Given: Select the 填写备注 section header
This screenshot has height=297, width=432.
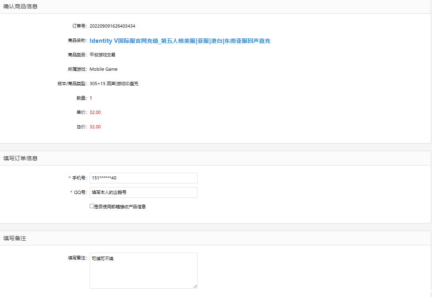Looking at the screenshot, I should coord(15,238).
